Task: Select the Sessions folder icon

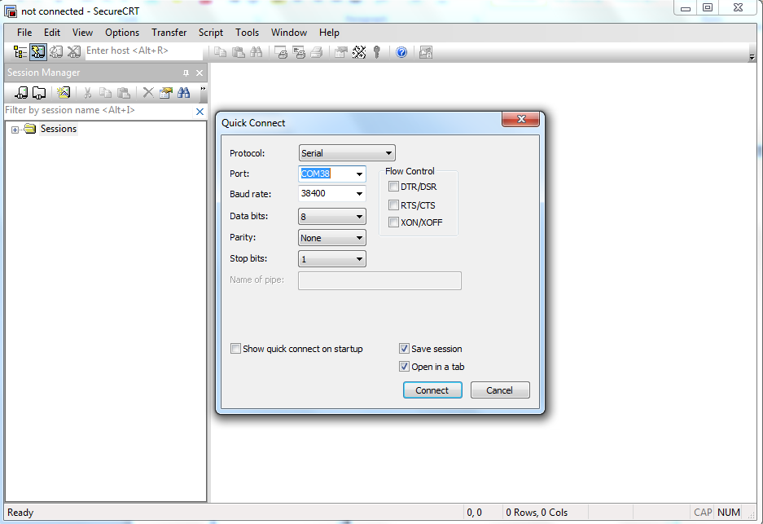Action: (x=30, y=129)
